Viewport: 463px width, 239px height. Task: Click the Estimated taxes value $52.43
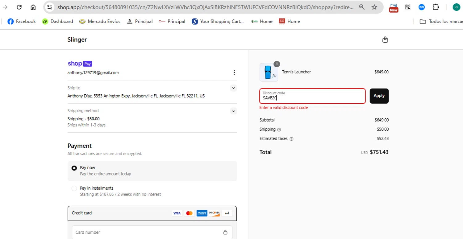tap(383, 138)
